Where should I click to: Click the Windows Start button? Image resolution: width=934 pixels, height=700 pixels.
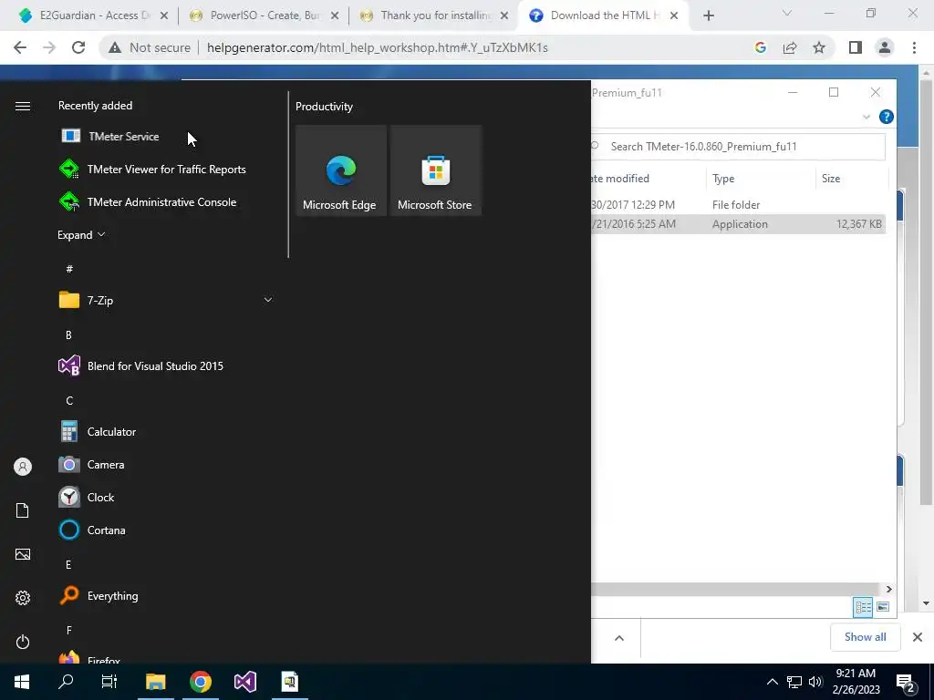(x=22, y=682)
